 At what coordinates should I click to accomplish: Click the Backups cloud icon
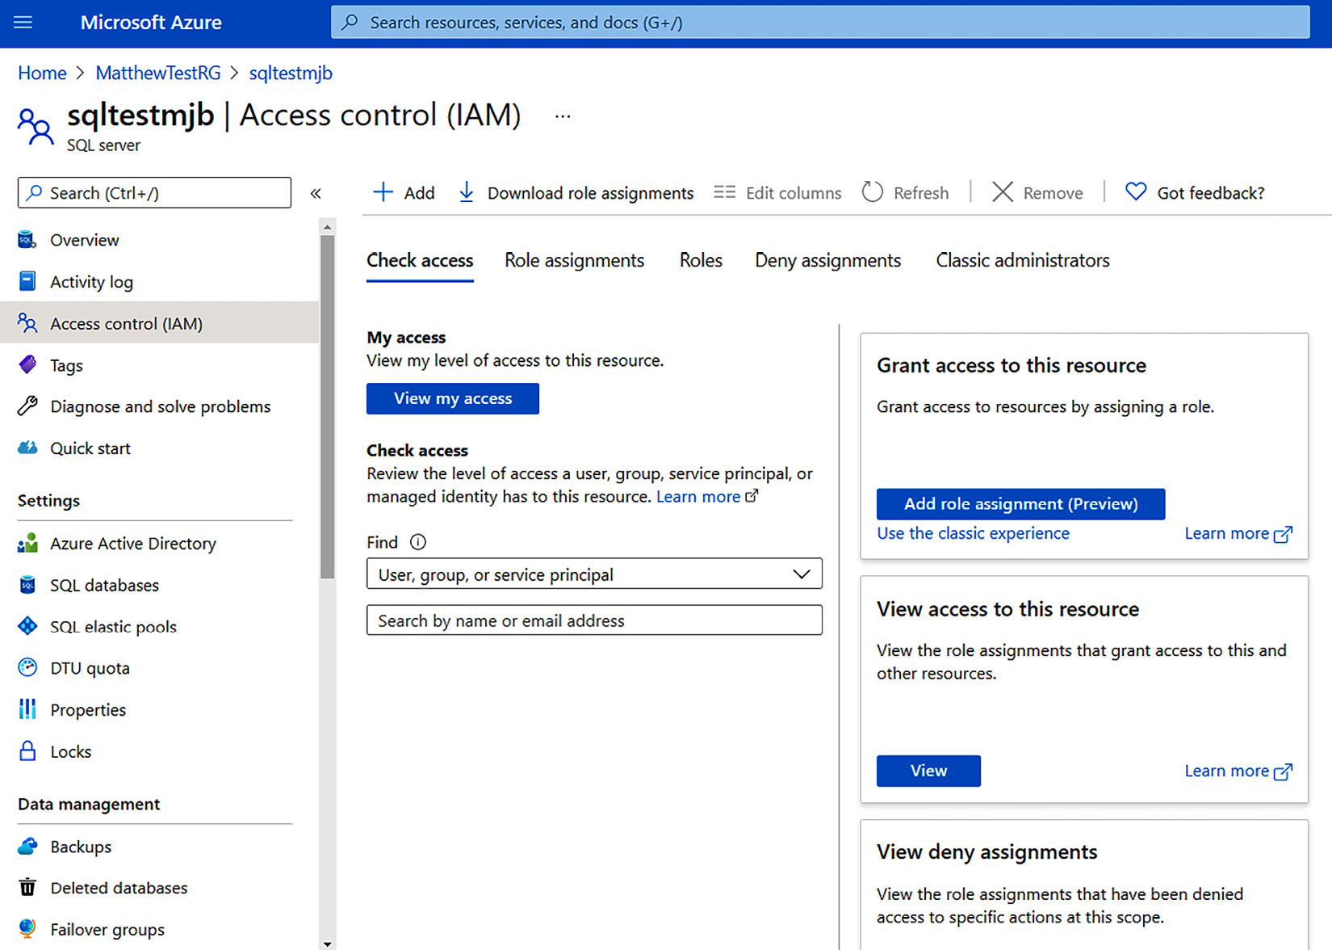[27, 847]
